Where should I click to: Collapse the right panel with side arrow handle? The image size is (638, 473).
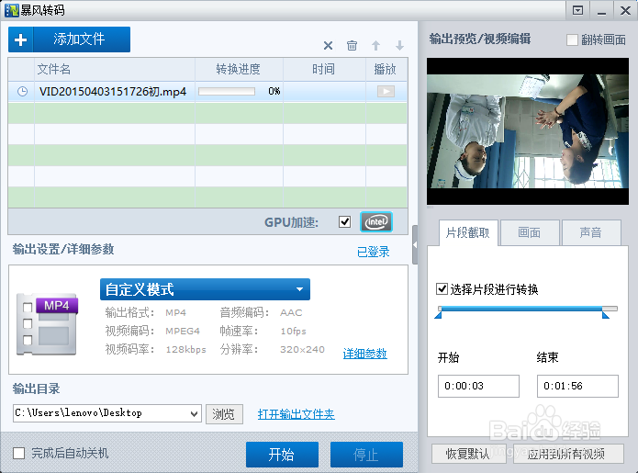(415, 244)
